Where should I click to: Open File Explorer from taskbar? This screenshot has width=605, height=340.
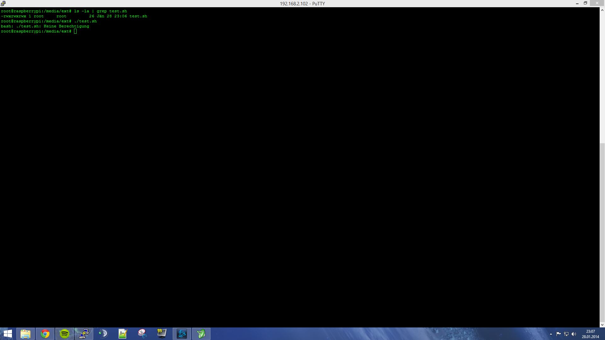click(26, 334)
